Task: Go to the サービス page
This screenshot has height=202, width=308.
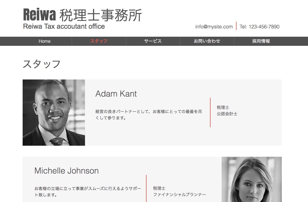Action: (153, 41)
